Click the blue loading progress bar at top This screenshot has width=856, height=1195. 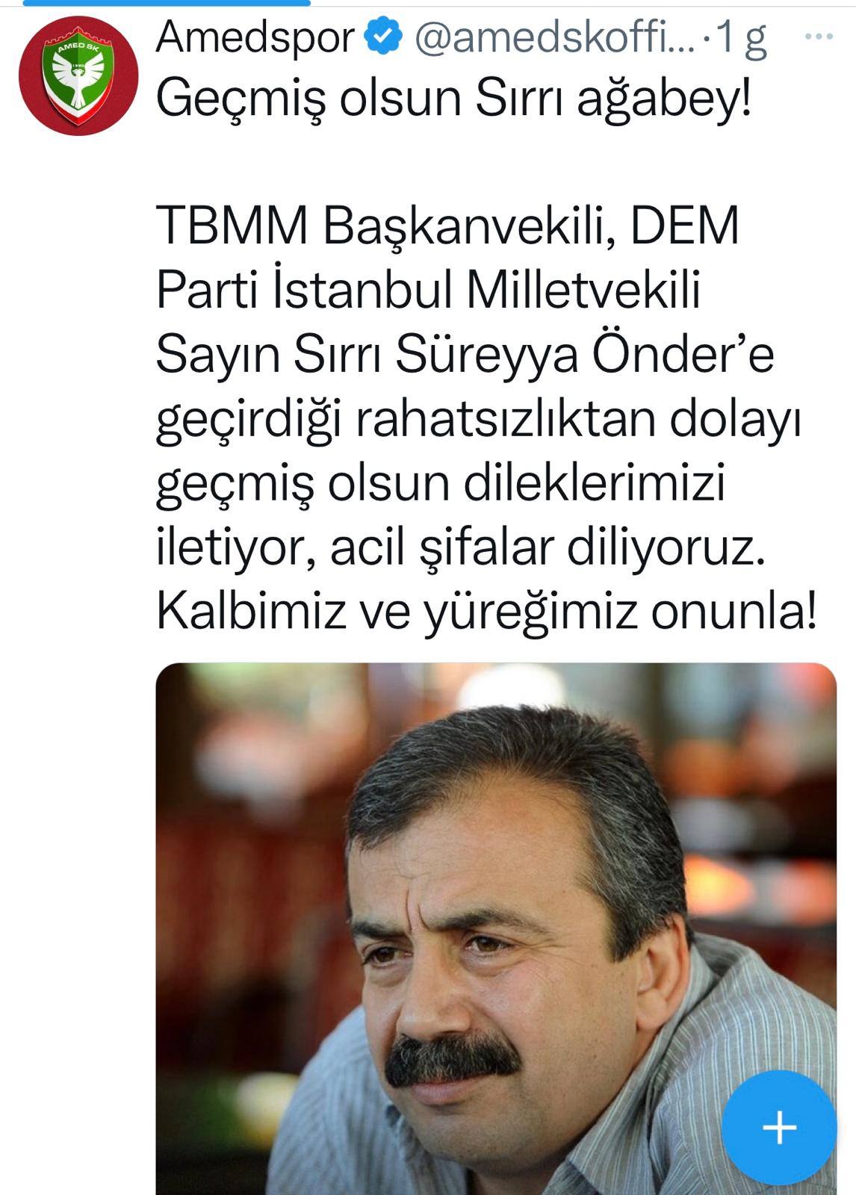point(155,3)
